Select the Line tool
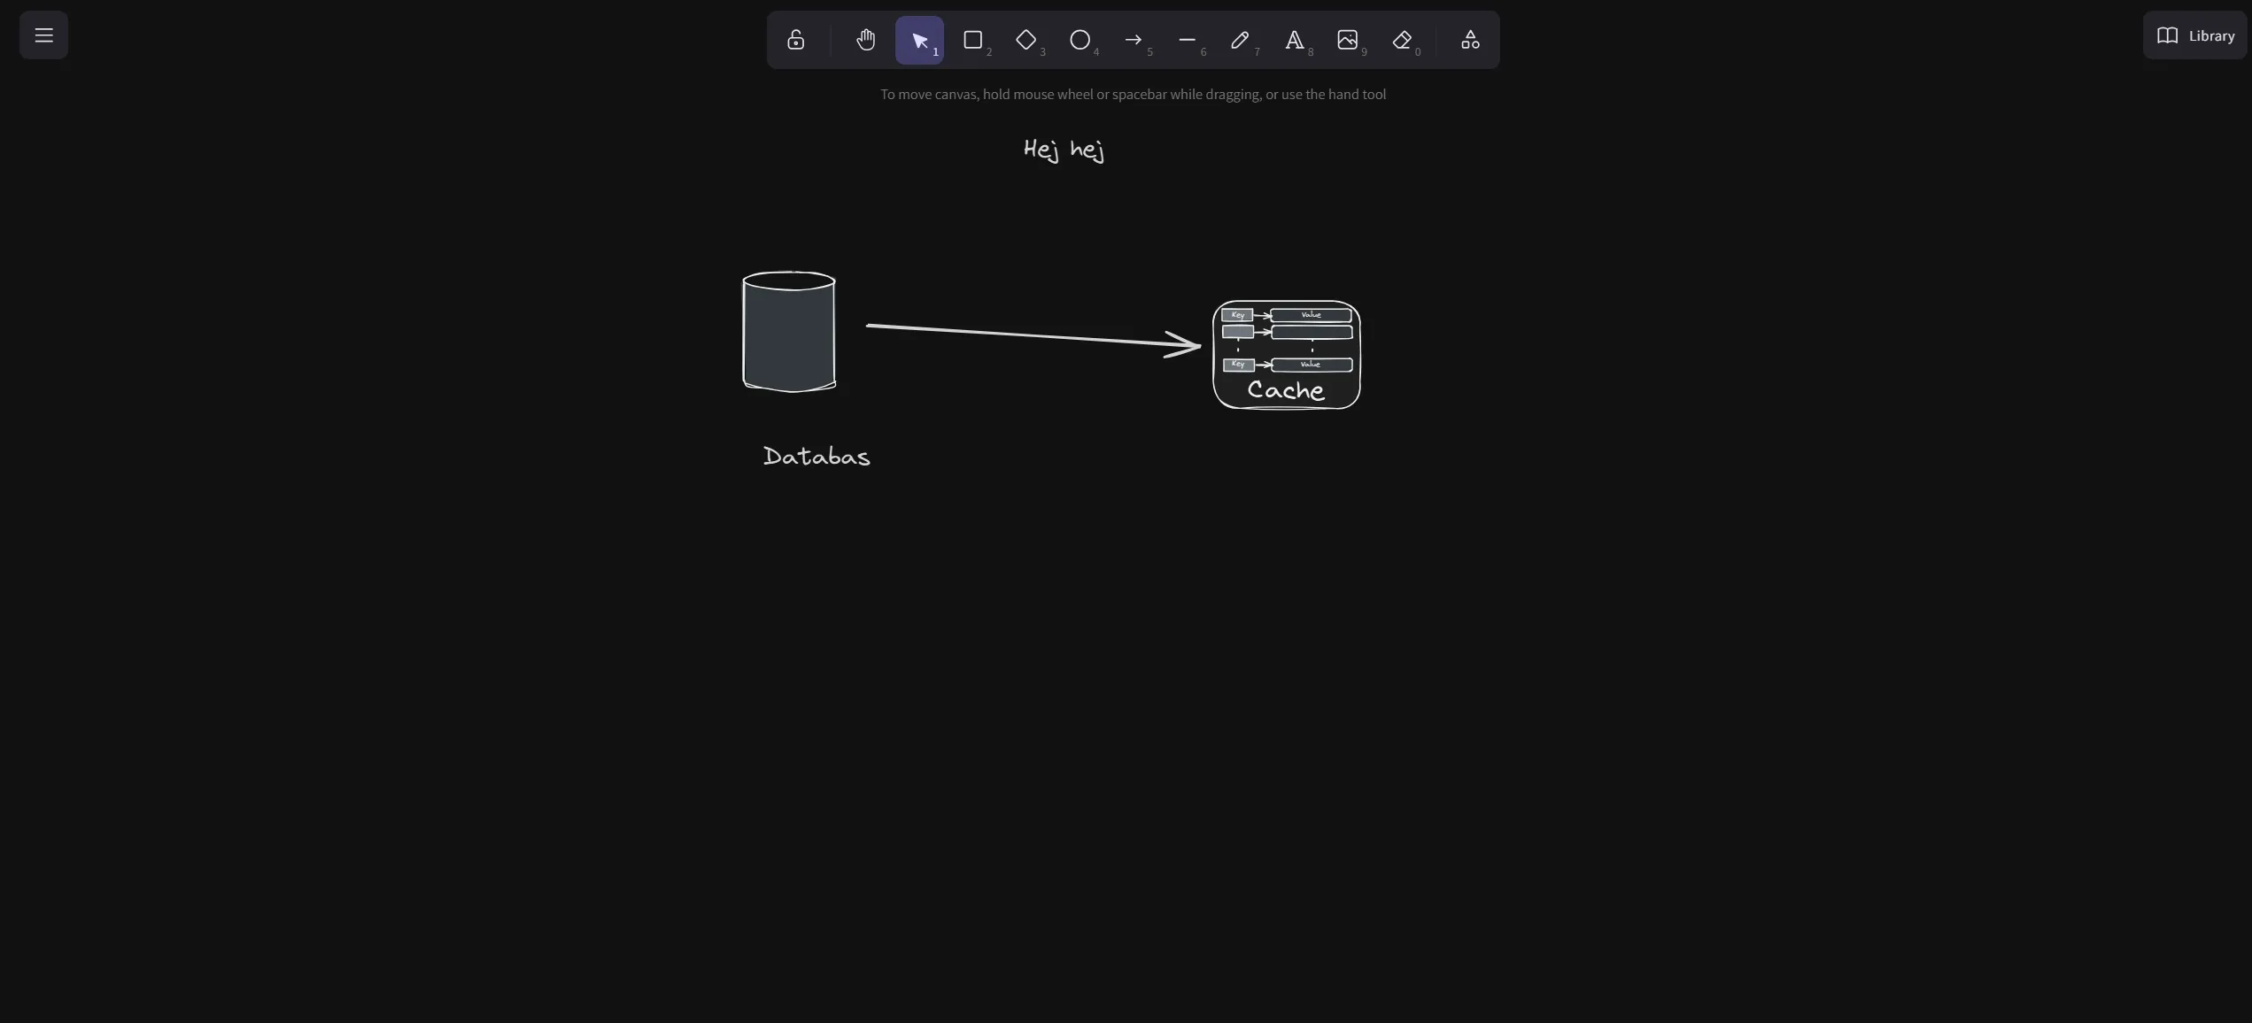 point(1188,40)
